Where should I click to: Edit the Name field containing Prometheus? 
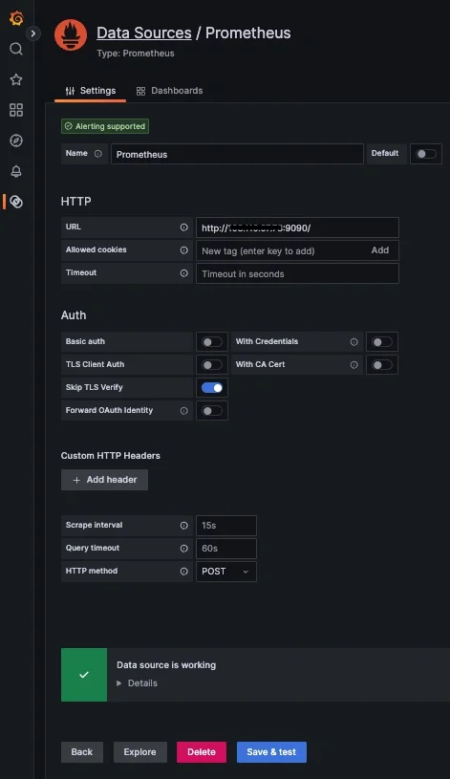click(x=237, y=154)
